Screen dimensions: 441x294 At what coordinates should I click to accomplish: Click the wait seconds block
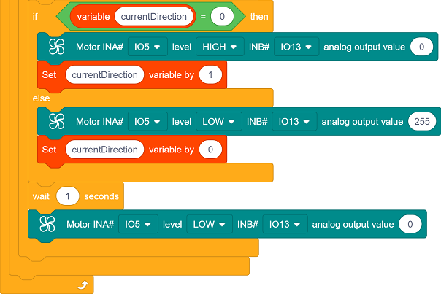click(41, 196)
